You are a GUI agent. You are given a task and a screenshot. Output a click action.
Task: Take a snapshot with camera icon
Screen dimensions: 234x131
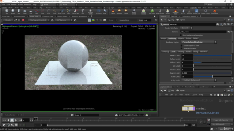click(x=72, y=115)
